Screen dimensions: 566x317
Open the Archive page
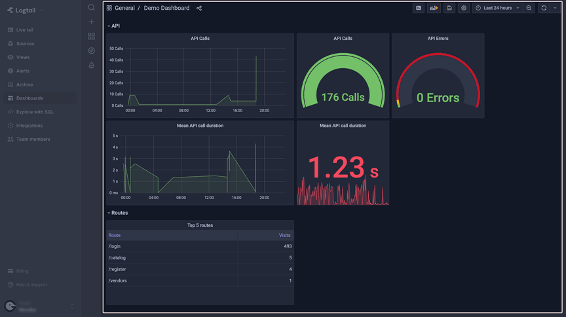(x=24, y=85)
